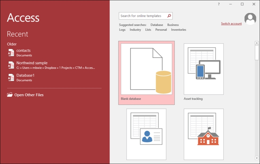Click the Logs suggested search

coord(122,30)
